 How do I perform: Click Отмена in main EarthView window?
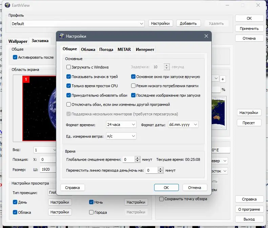click(249, 38)
